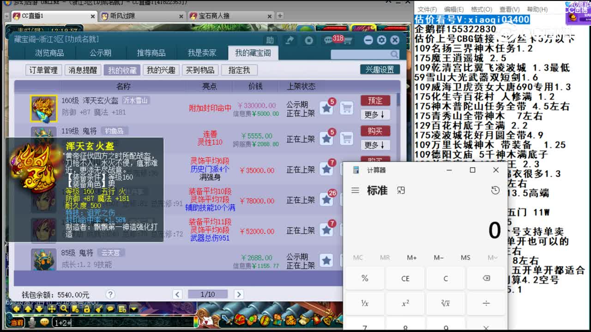Open Notepad 文件(F) menu
Screen dimensions: 591x332
coord(428,9)
